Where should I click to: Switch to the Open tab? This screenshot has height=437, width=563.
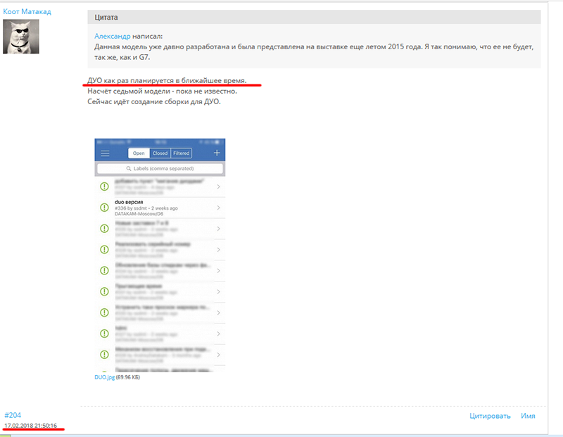pos(139,153)
